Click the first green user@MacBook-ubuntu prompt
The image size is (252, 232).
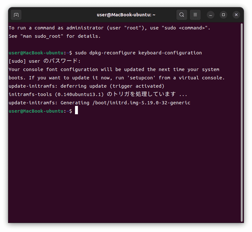point(36,53)
